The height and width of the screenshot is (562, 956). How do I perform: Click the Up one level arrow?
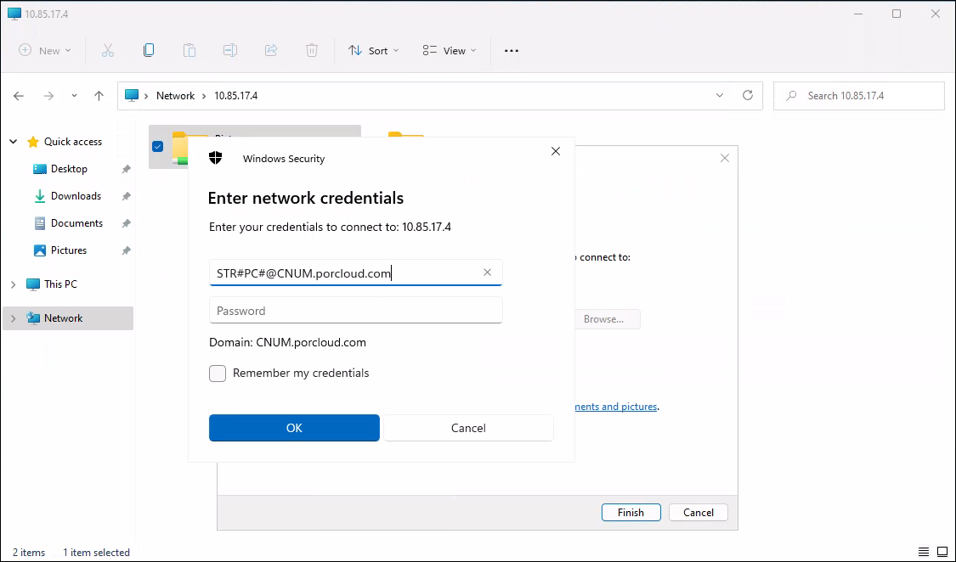click(x=99, y=96)
